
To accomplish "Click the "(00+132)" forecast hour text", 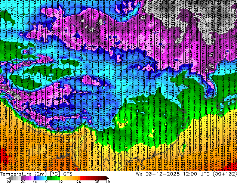I will (225, 174).
